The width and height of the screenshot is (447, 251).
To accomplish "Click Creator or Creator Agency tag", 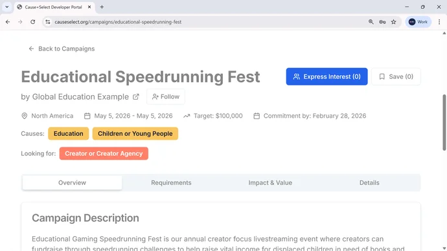I will [x=104, y=153].
